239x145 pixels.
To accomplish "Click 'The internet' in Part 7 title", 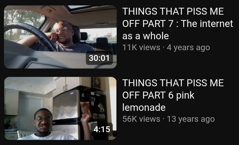I will tap(207, 23).
